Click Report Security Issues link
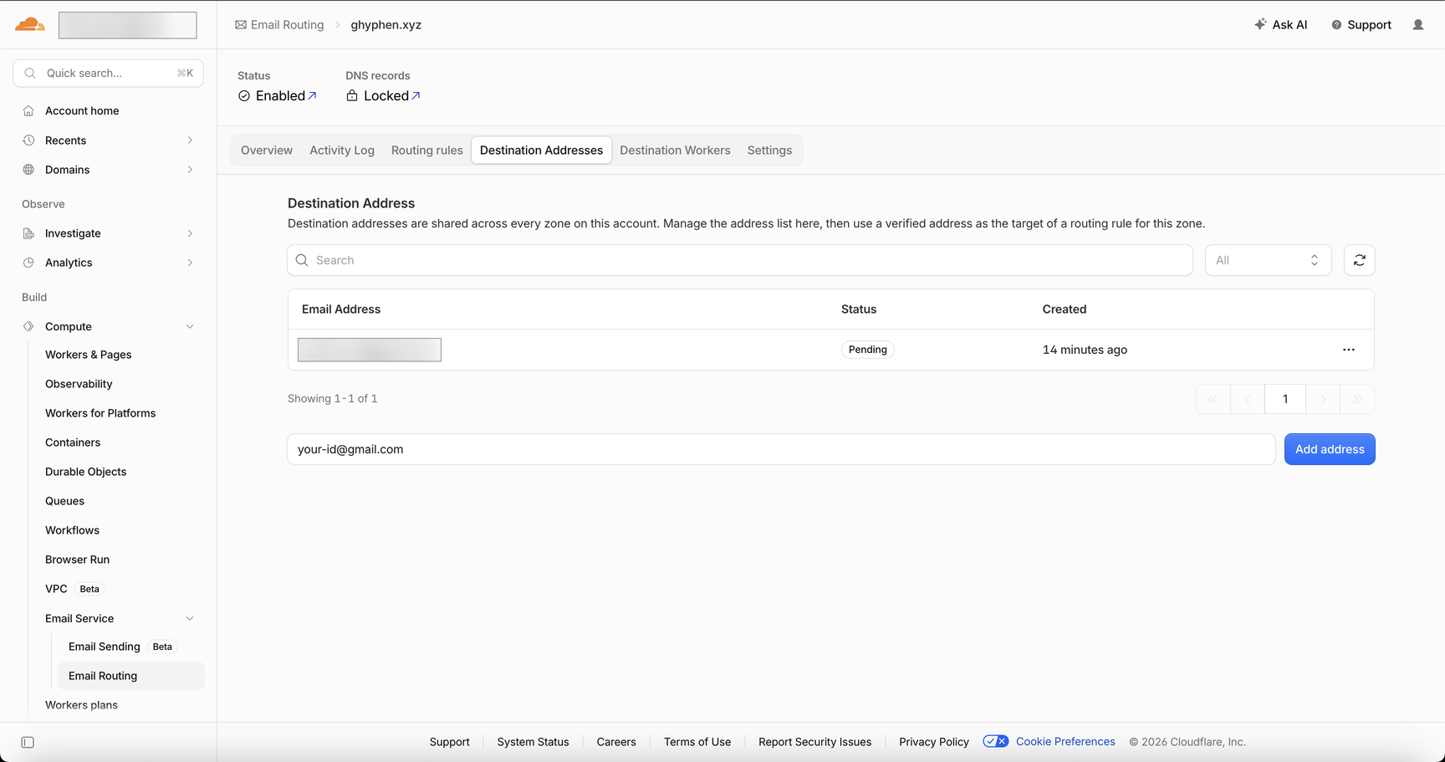Viewport: 1445px width, 762px height. pyautogui.click(x=814, y=742)
